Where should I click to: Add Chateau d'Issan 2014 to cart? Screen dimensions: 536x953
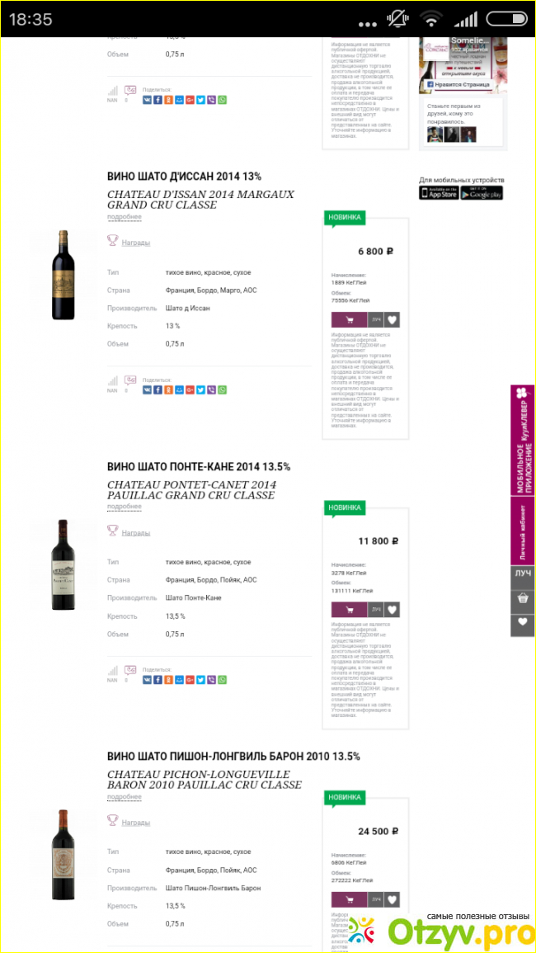tap(349, 319)
